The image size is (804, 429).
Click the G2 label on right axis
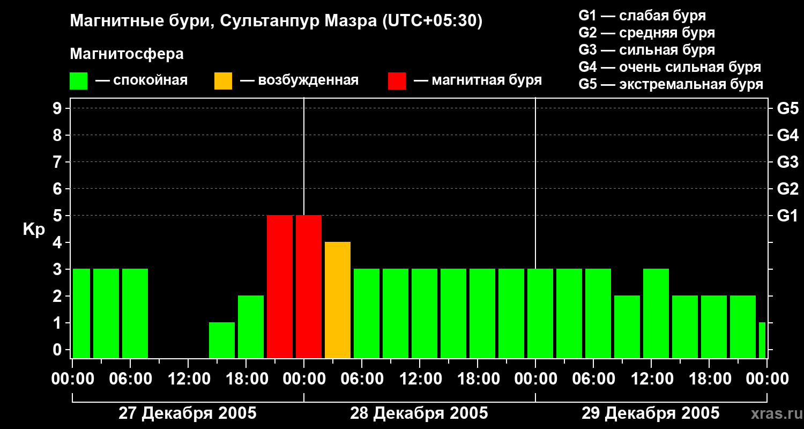click(788, 189)
